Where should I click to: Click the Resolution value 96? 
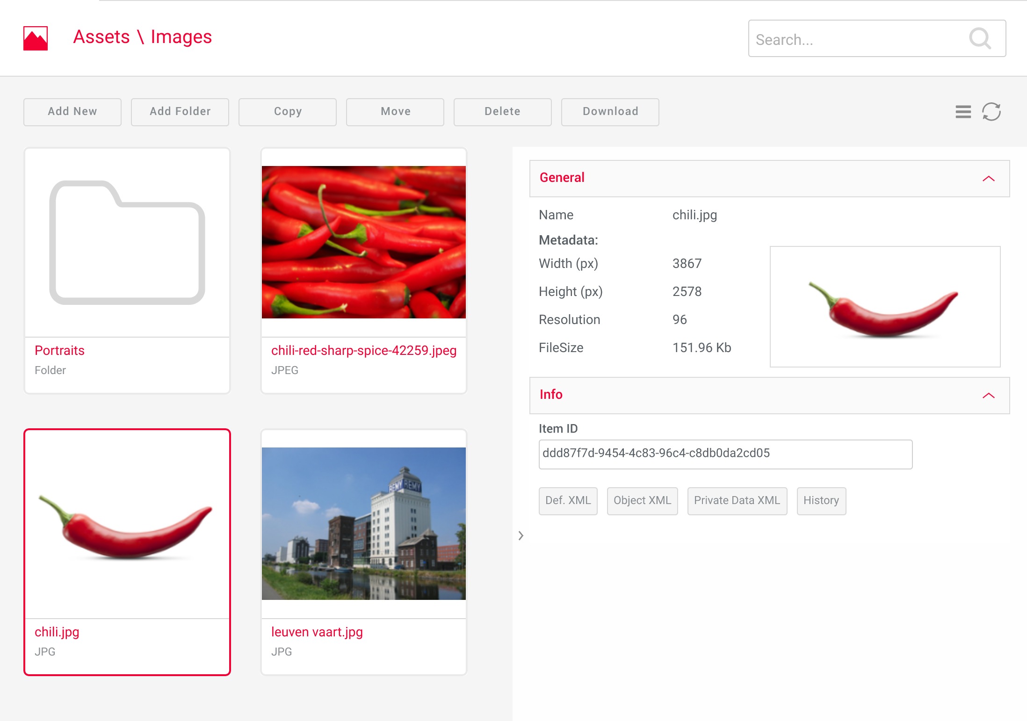(680, 320)
